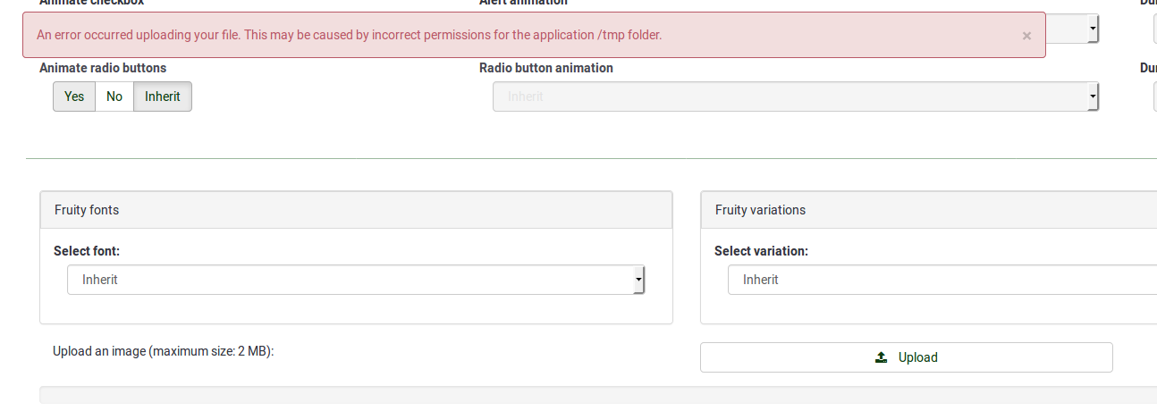
Task: Click the upload progress bar
Action: click(x=597, y=395)
